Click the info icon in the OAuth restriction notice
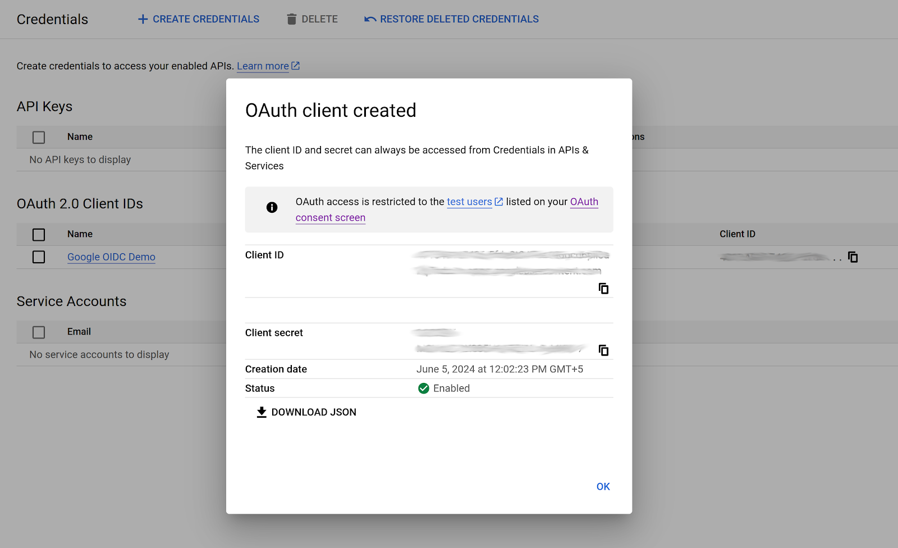The image size is (898, 548). coord(272,207)
